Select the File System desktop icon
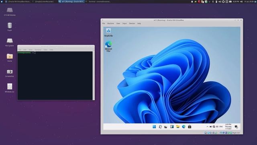This screenshot has width=257, height=145. click(x=10, y=42)
